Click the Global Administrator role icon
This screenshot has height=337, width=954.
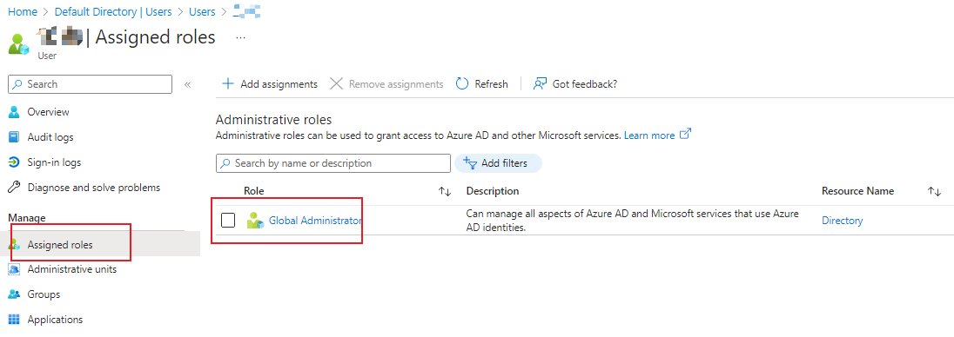point(254,221)
